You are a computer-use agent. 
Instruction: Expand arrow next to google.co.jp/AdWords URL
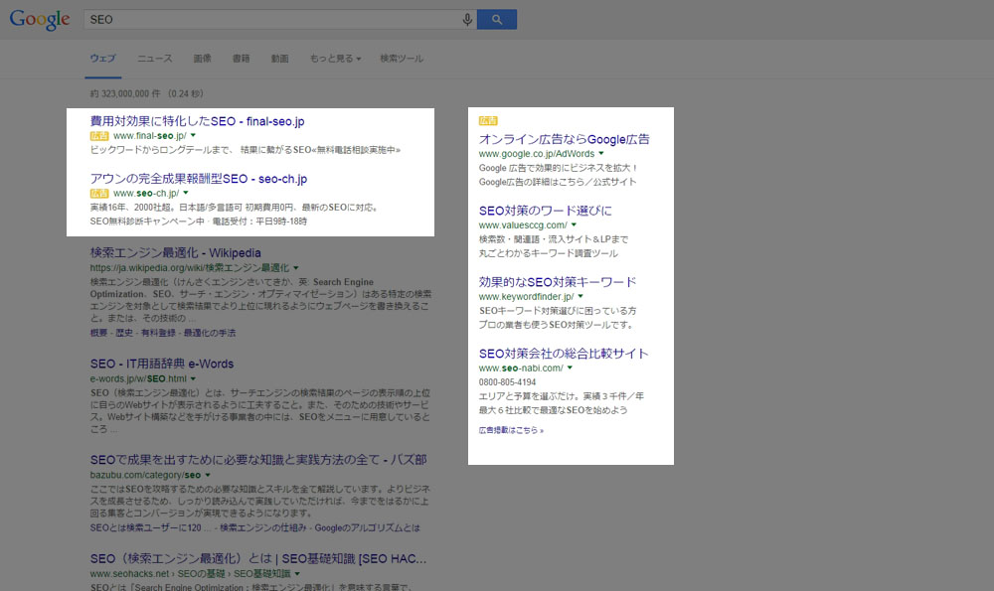pos(601,153)
